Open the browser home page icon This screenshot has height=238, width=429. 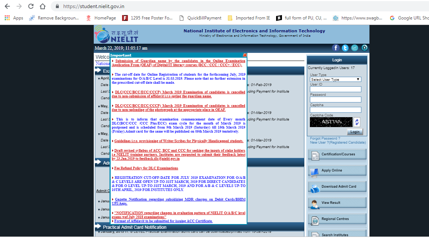[43, 6]
